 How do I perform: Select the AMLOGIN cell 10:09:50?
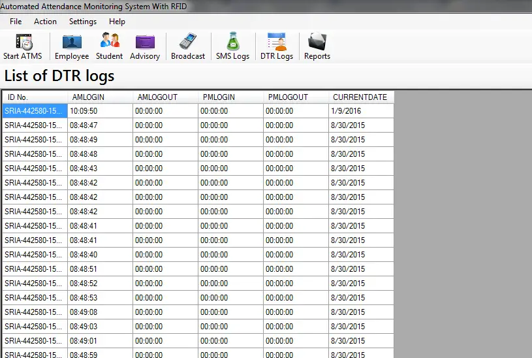[x=100, y=111]
